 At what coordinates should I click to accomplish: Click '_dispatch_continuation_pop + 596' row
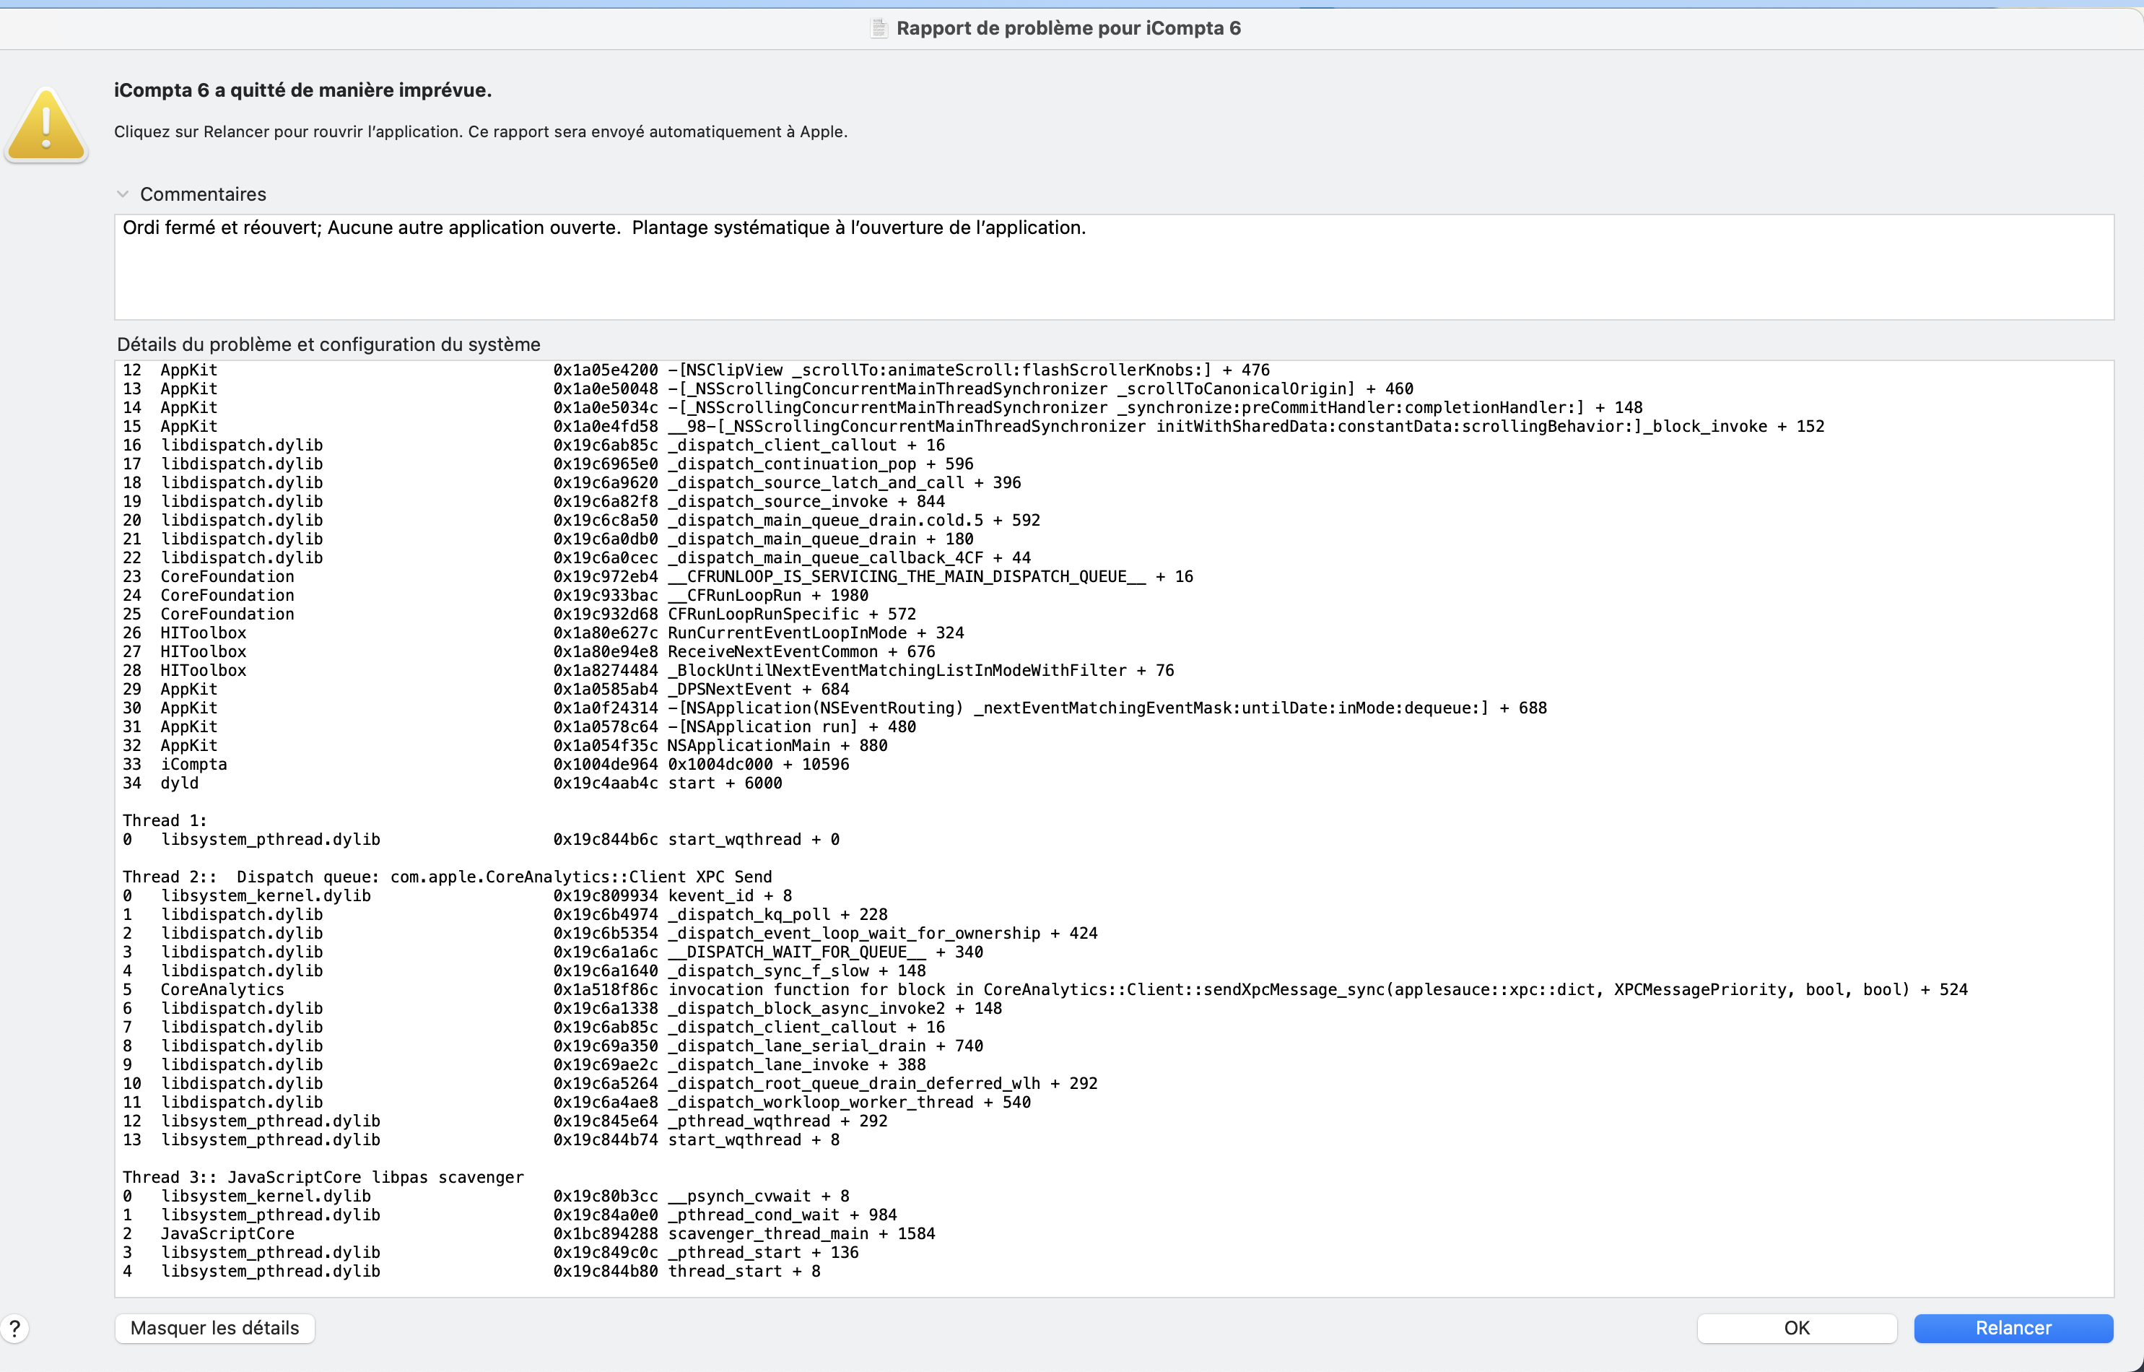pos(549,464)
